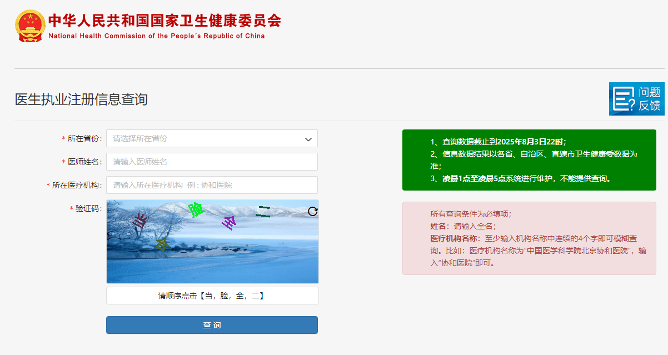This screenshot has height=355, width=668.
Task: Click the dropdown chevron next to 请选择所在省份
Action: tap(308, 138)
